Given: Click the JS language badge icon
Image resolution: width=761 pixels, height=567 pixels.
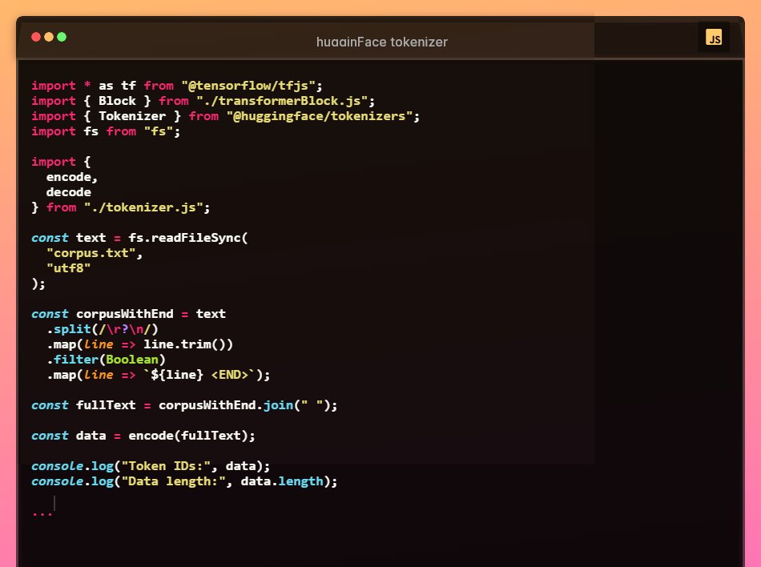Looking at the screenshot, I should click(x=714, y=38).
